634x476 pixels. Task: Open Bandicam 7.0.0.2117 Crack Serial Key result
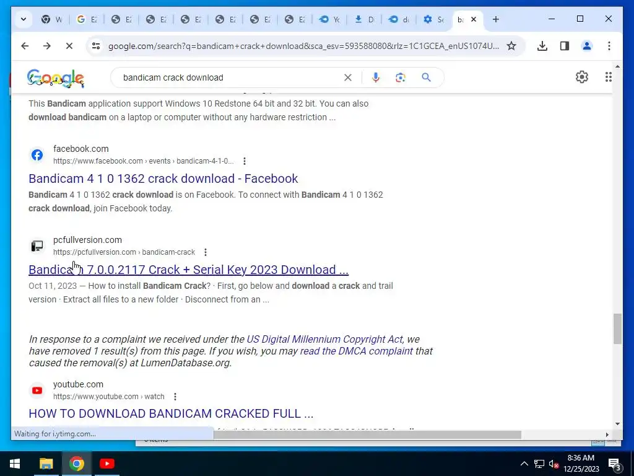point(188,270)
